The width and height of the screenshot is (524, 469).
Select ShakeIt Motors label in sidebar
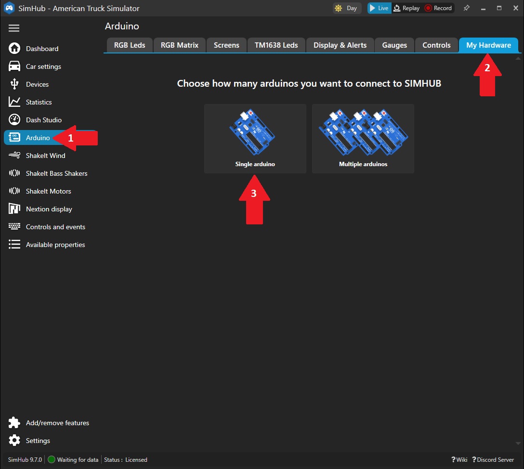click(x=49, y=191)
